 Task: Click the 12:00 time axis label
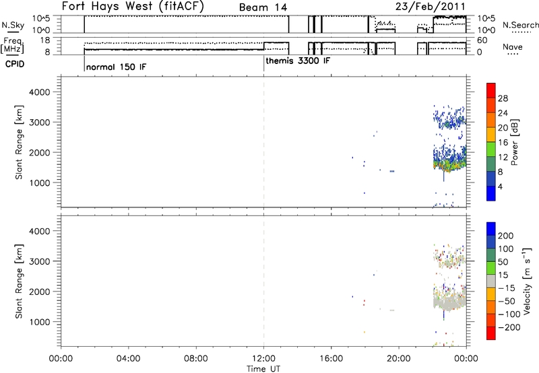click(263, 359)
